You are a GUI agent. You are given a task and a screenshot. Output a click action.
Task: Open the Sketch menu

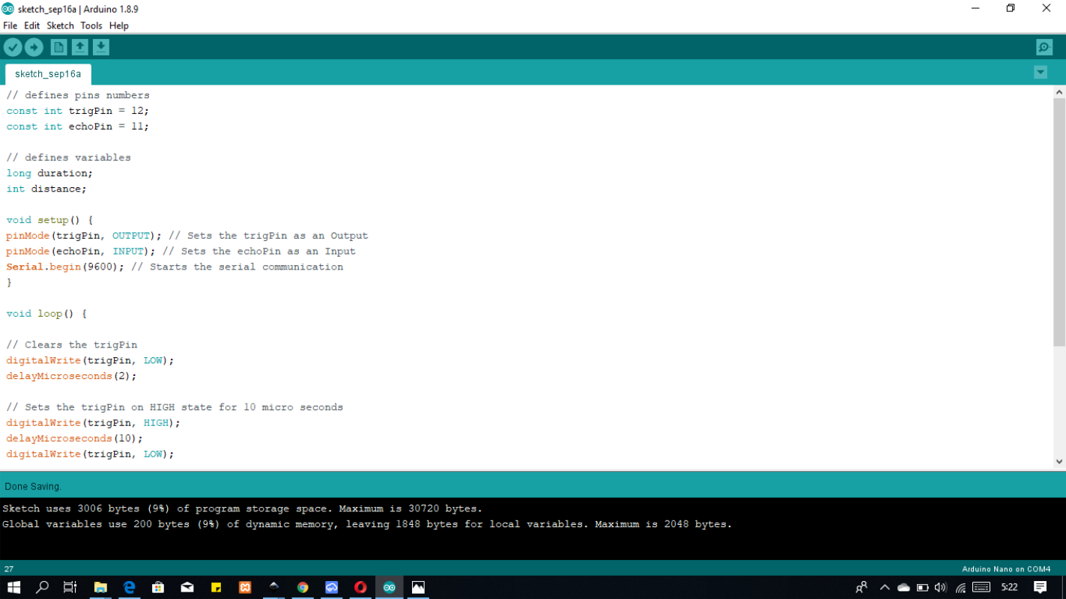click(x=60, y=25)
